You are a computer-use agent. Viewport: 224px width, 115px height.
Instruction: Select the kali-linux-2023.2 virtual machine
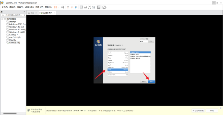[x=17, y=24]
